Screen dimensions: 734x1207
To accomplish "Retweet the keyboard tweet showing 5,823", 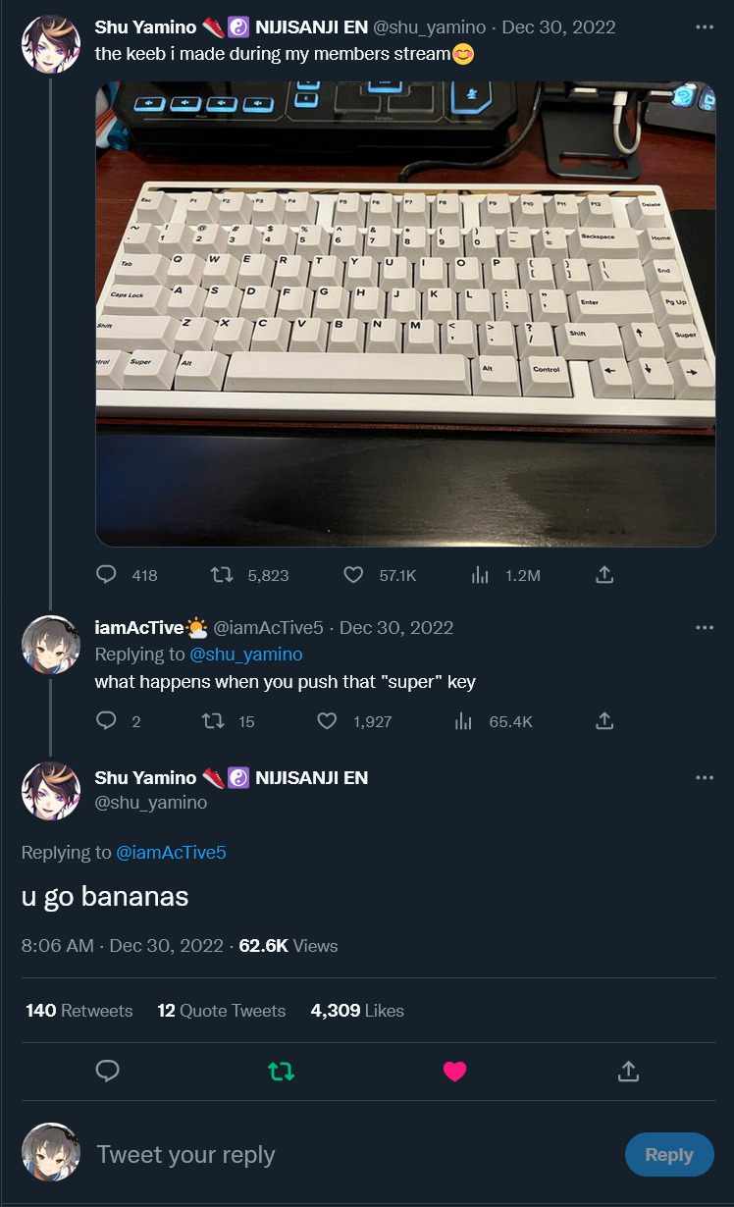I will point(222,574).
